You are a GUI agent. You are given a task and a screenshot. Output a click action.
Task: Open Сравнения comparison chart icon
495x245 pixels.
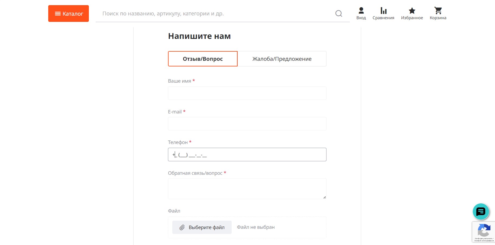[x=383, y=14]
